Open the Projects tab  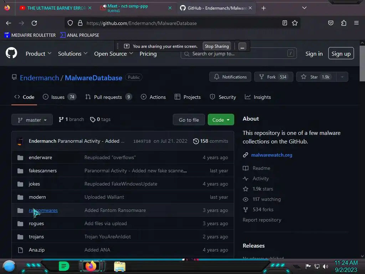187,97
